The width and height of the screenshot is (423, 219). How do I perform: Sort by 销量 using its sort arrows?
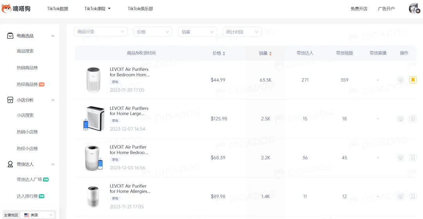(x=270, y=53)
